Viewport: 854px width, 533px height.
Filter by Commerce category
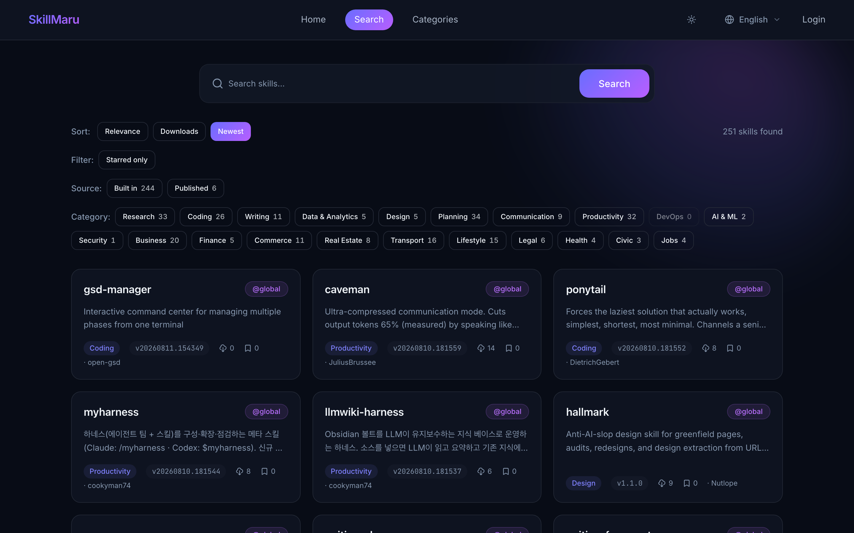tap(280, 240)
